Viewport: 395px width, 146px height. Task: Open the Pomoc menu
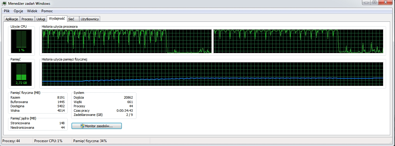tap(47, 11)
